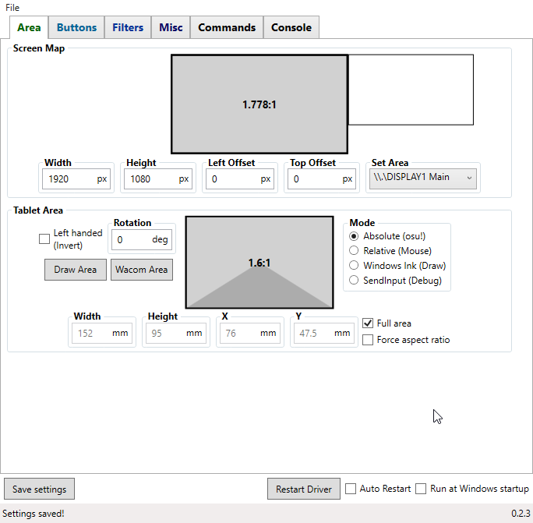The width and height of the screenshot is (533, 523).
Task: Switch to the Area tab
Action: click(x=29, y=27)
